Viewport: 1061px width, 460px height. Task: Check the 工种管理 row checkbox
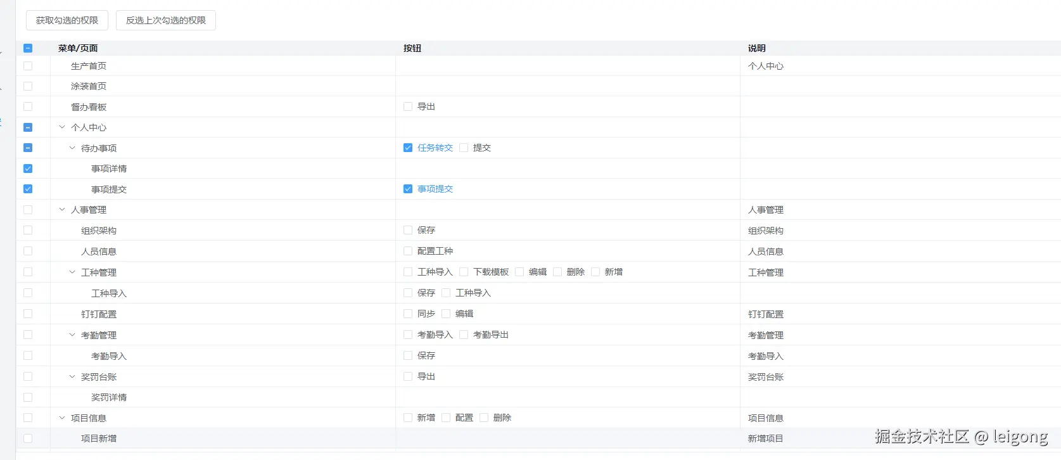pyautogui.click(x=28, y=272)
